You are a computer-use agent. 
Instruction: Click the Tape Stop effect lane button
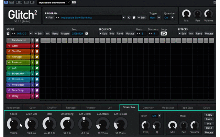[18, 90]
